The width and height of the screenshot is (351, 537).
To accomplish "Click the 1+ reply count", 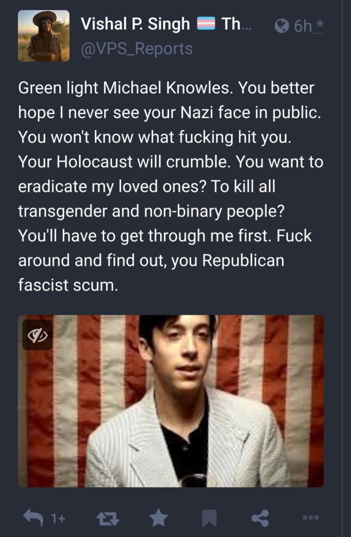I will click(x=58, y=519).
